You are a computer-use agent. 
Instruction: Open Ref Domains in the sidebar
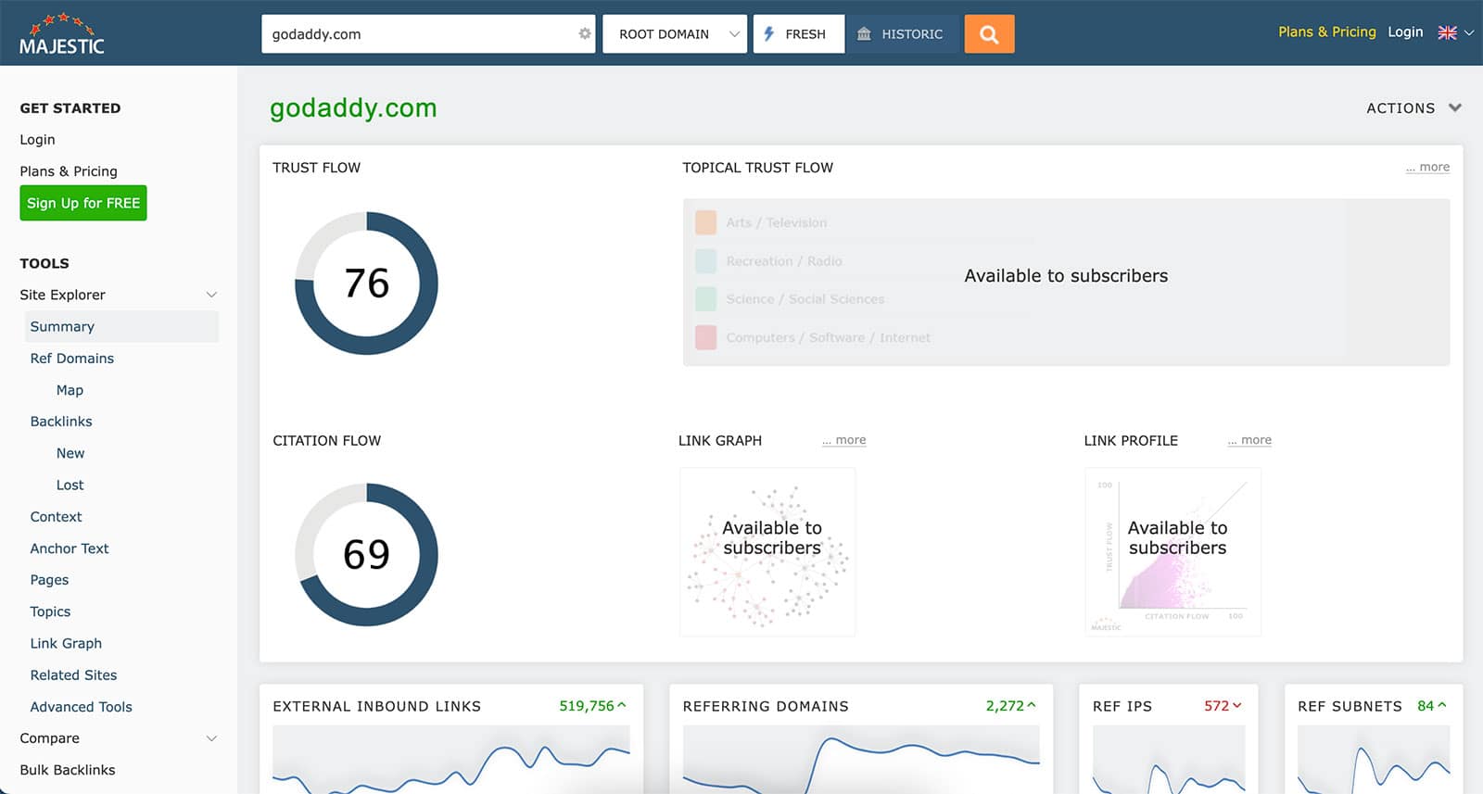click(x=72, y=359)
